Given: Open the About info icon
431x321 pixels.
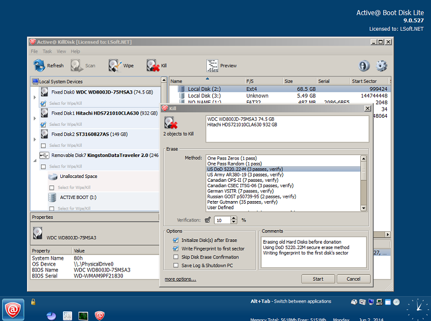Looking at the screenshot, I should 364,66.
